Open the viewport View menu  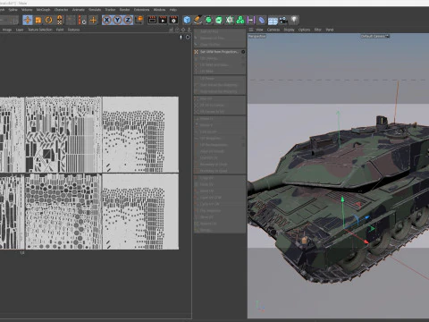tap(259, 30)
